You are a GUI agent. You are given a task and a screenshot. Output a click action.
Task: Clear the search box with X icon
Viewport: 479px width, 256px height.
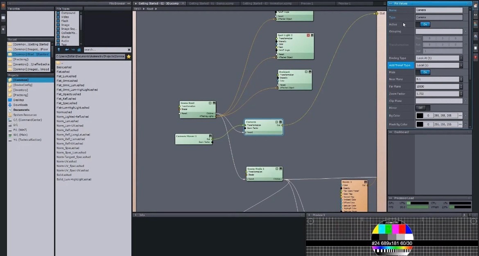coord(129,49)
